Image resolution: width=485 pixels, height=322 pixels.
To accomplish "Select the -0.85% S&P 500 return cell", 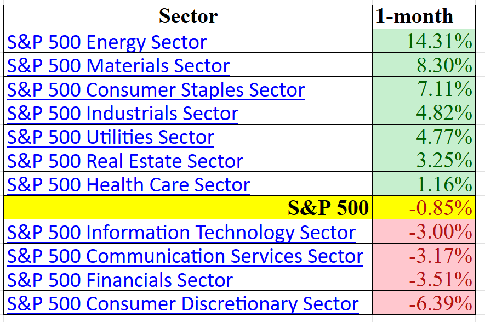I will (x=424, y=208).
